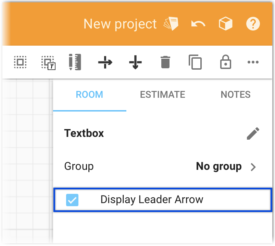Open the pencil and ruler drawing tool
The height and width of the screenshot is (246, 275).
click(x=75, y=62)
